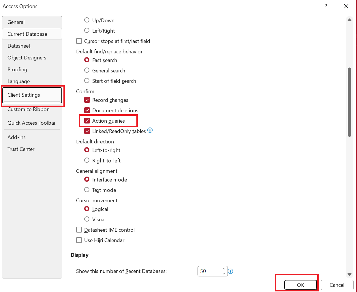This screenshot has height=292, width=357.
Task: Open the help question mark icon
Action: coord(326,6)
